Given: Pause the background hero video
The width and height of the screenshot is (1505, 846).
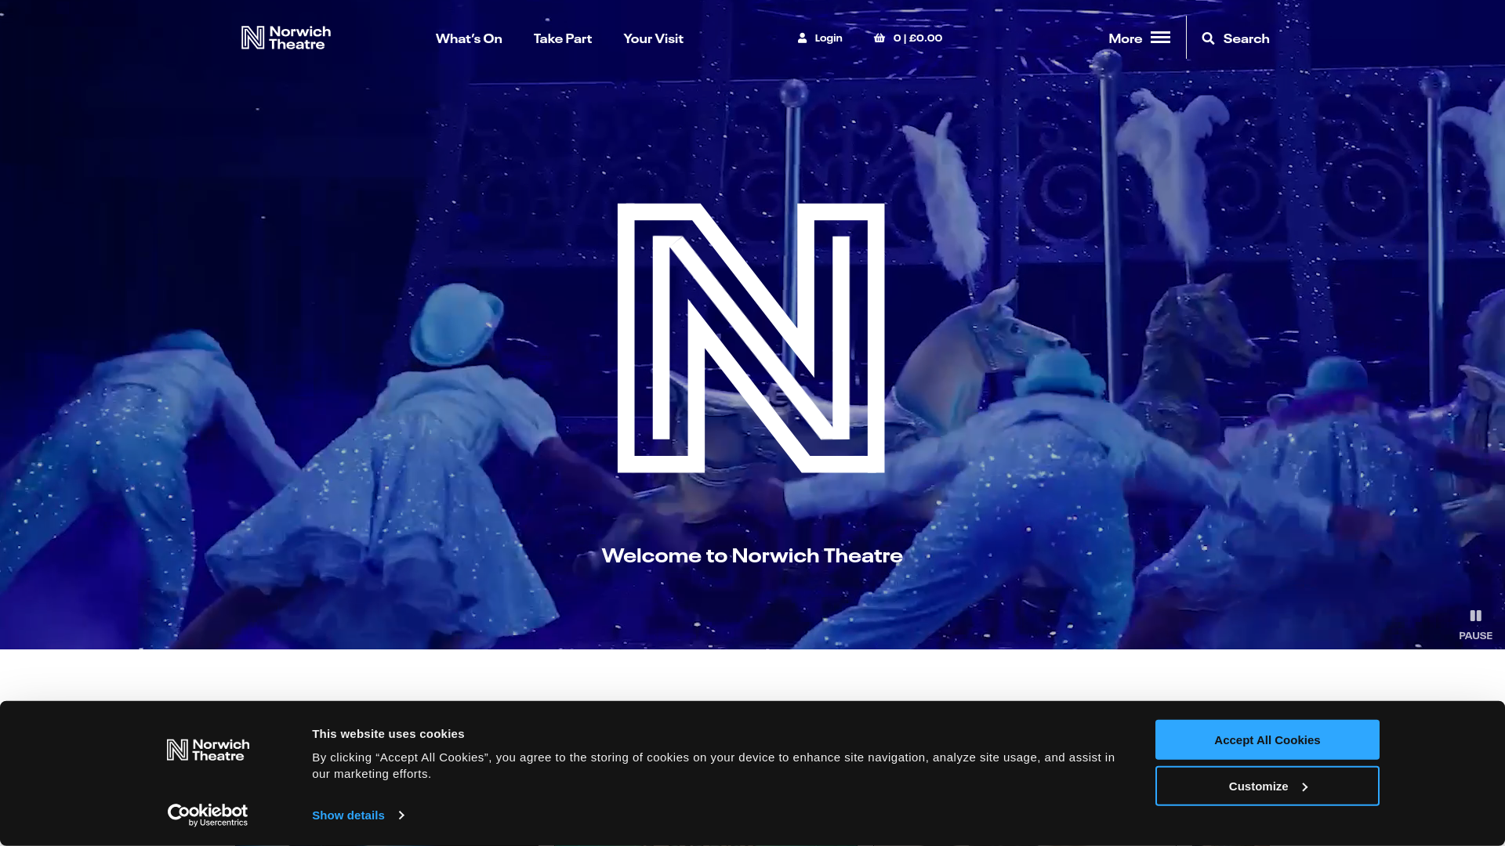Looking at the screenshot, I should (x=1475, y=616).
